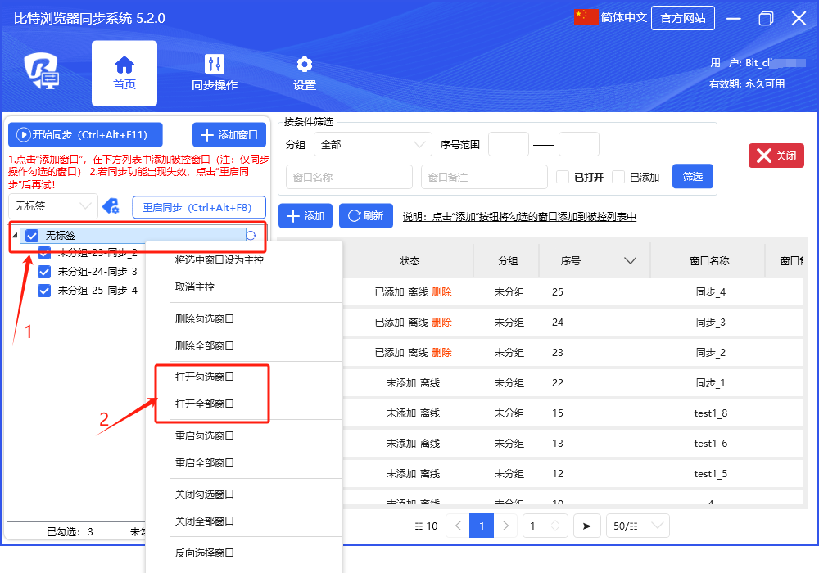Click the 开始同步 start sync button
The width and height of the screenshot is (819, 573).
pyautogui.click(x=85, y=135)
